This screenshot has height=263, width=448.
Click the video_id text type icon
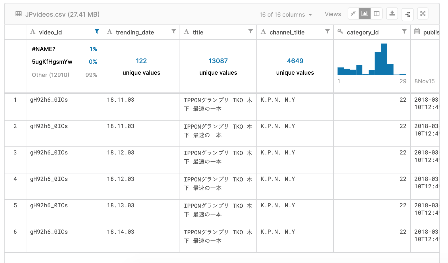[33, 32]
